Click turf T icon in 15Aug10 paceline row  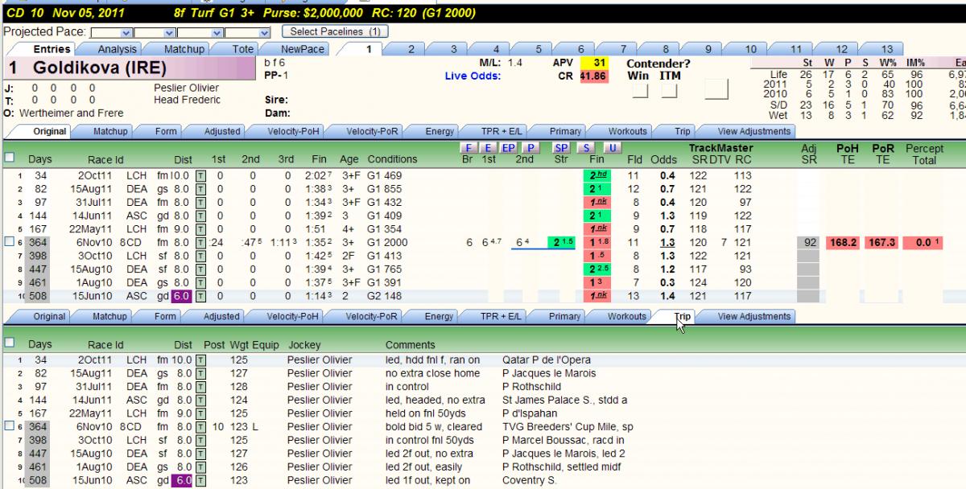pyautogui.click(x=200, y=269)
